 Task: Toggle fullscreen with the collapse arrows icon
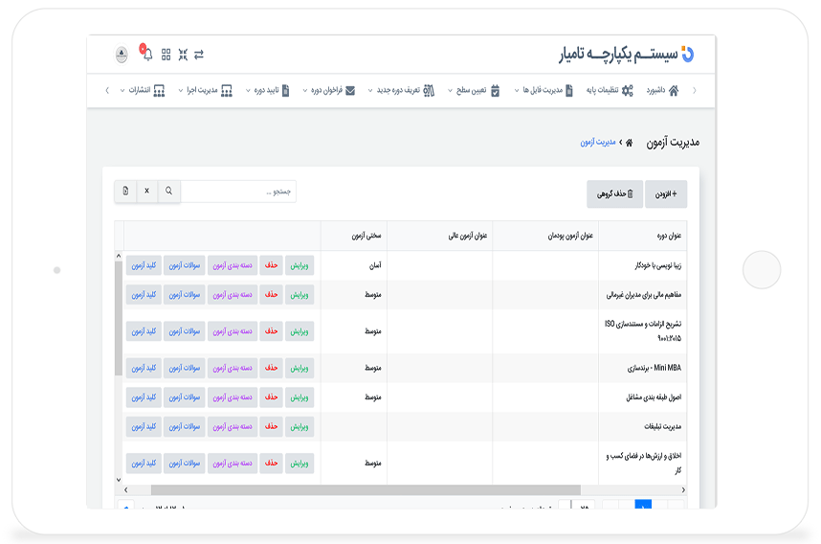182,55
